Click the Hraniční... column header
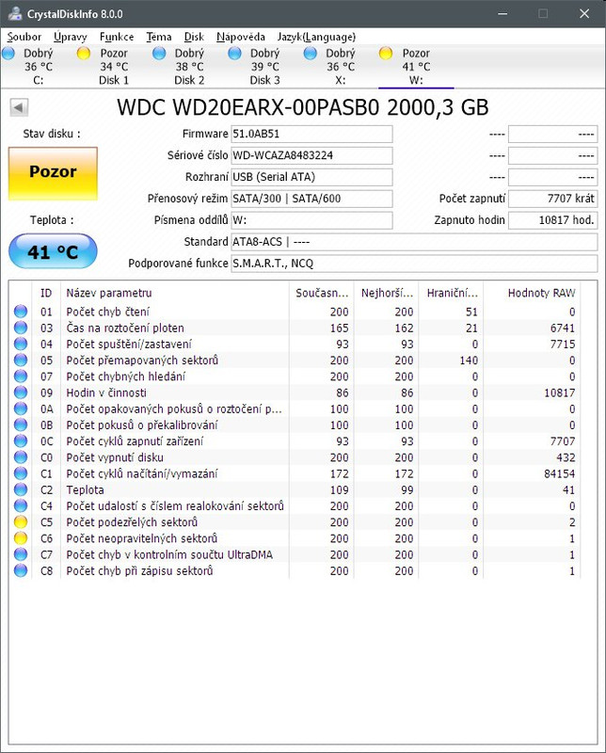 [x=452, y=293]
